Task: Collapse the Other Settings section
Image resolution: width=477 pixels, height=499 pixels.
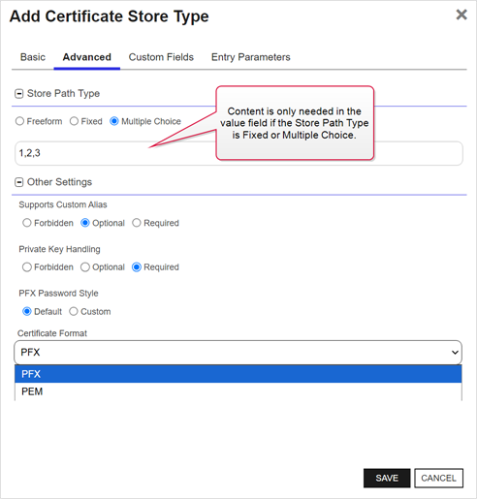Action: pos(19,182)
